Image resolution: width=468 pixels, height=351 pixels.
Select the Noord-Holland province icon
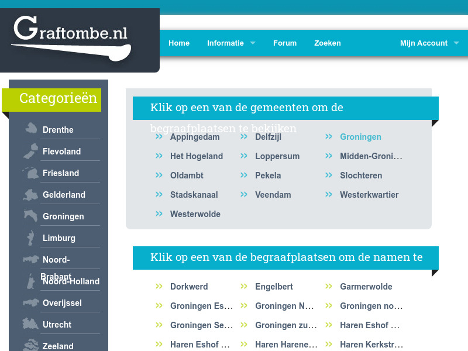click(x=30, y=280)
